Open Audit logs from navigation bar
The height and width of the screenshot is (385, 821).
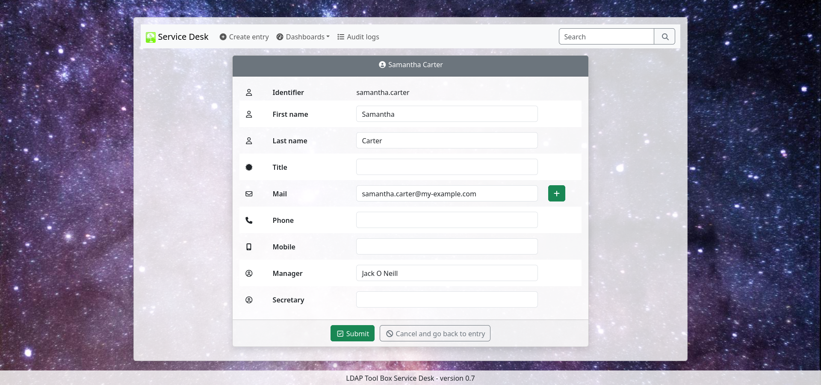[x=358, y=37]
